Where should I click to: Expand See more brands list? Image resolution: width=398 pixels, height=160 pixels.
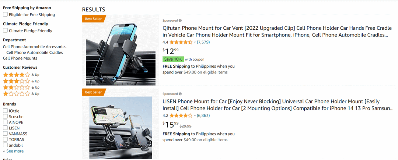pos(13,151)
